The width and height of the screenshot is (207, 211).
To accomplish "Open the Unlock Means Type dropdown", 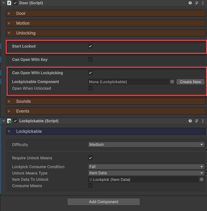I will click(x=146, y=173).
